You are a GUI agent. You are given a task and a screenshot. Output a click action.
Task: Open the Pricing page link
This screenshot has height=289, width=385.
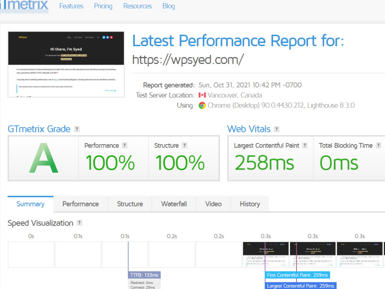pyautogui.click(x=103, y=6)
